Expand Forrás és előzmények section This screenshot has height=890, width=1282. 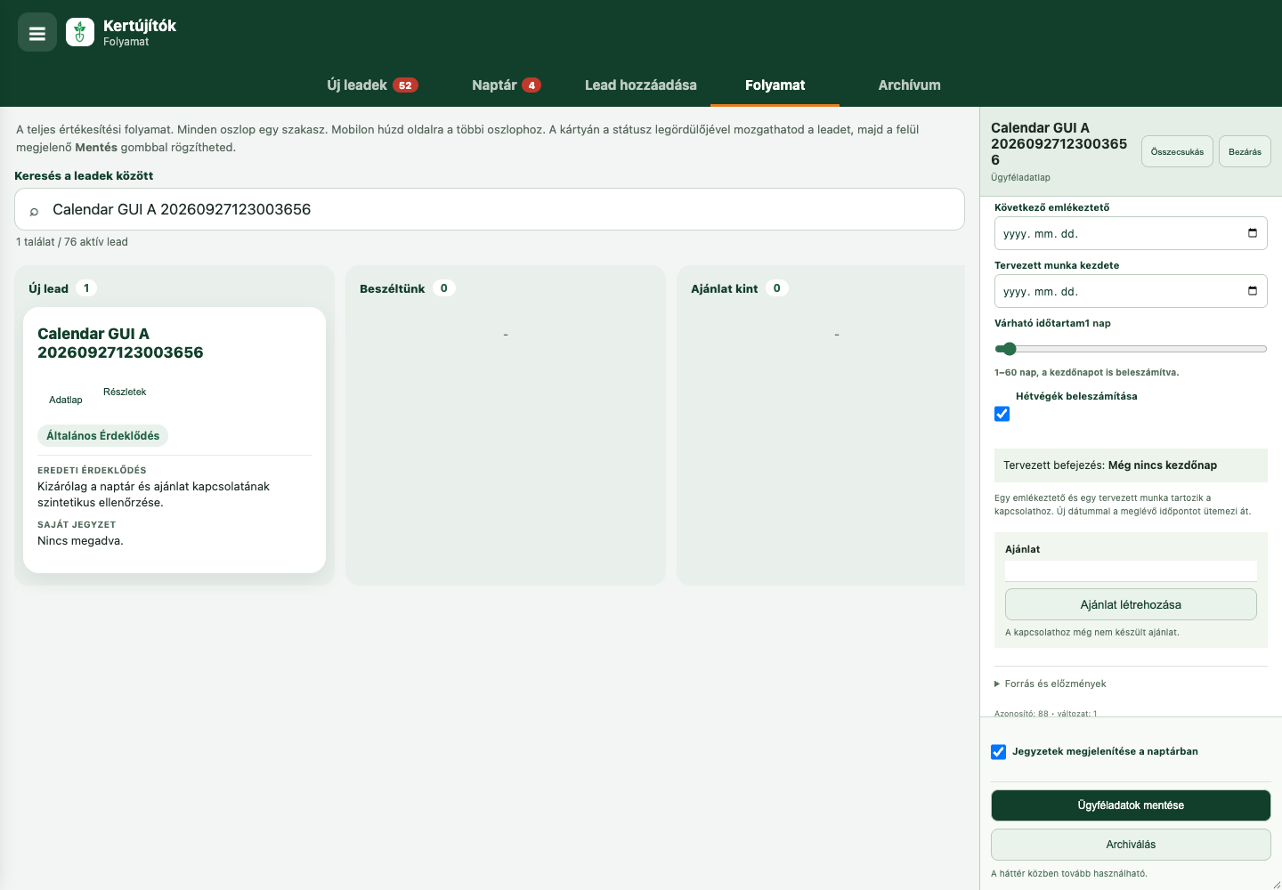click(x=1051, y=684)
